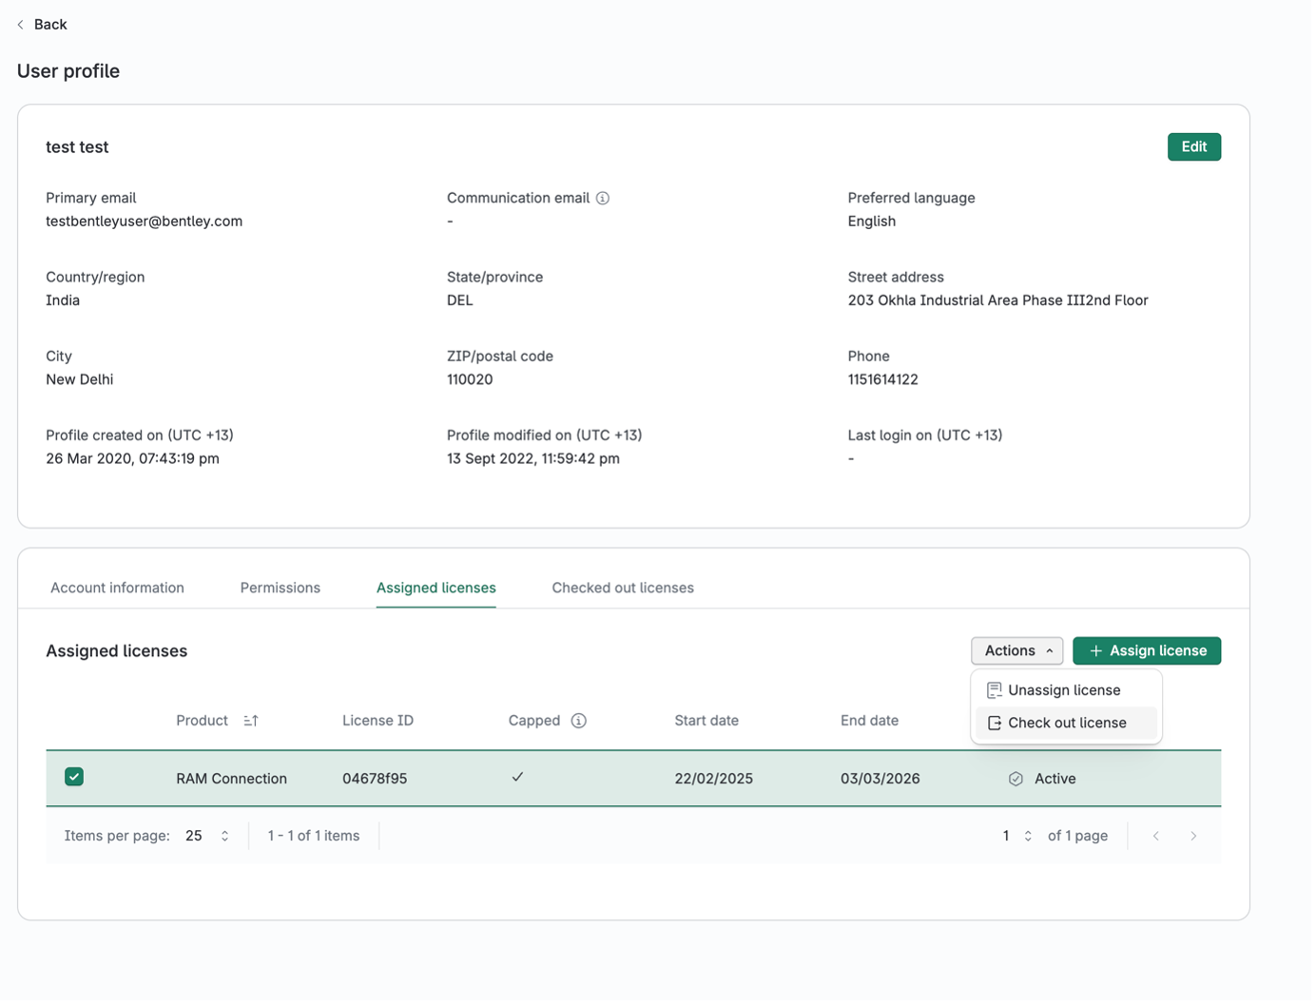Click the Capped column info icon
1316x1005 pixels.
point(578,721)
